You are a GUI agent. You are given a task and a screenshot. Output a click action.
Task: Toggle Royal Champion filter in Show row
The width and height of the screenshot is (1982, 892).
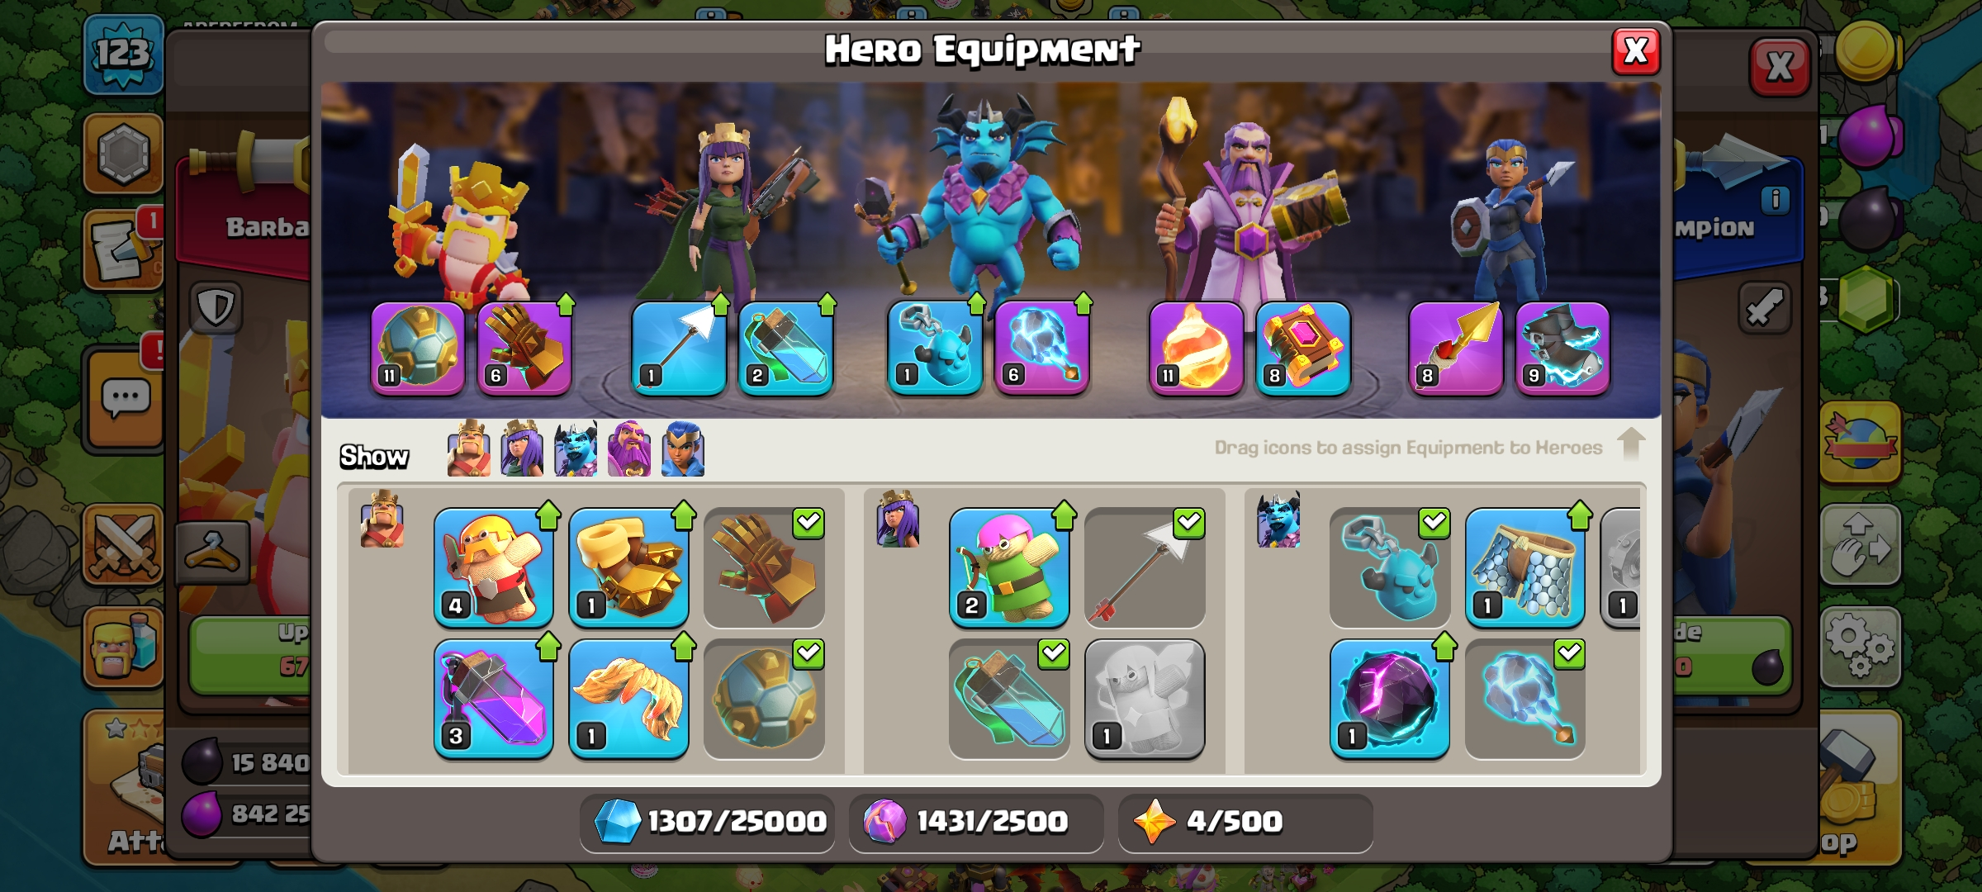(683, 448)
